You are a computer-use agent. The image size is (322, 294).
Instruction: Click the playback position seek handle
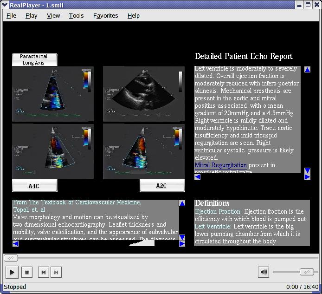(11, 258)
